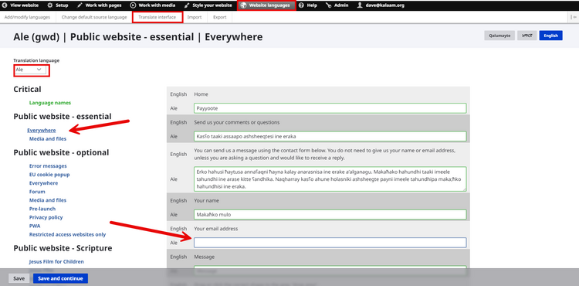
Task: Click the View website arrow icon
Action: pyautogui.click(x=5, y=5)
